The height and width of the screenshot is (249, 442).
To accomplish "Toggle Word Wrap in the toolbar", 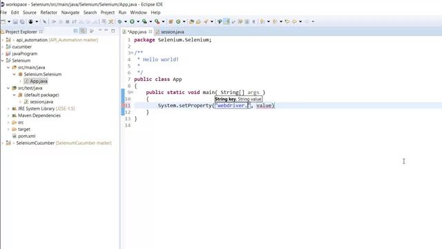I will click(233, 21).
